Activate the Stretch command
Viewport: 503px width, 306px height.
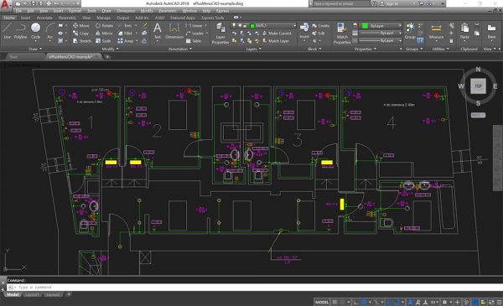point(82,41)
